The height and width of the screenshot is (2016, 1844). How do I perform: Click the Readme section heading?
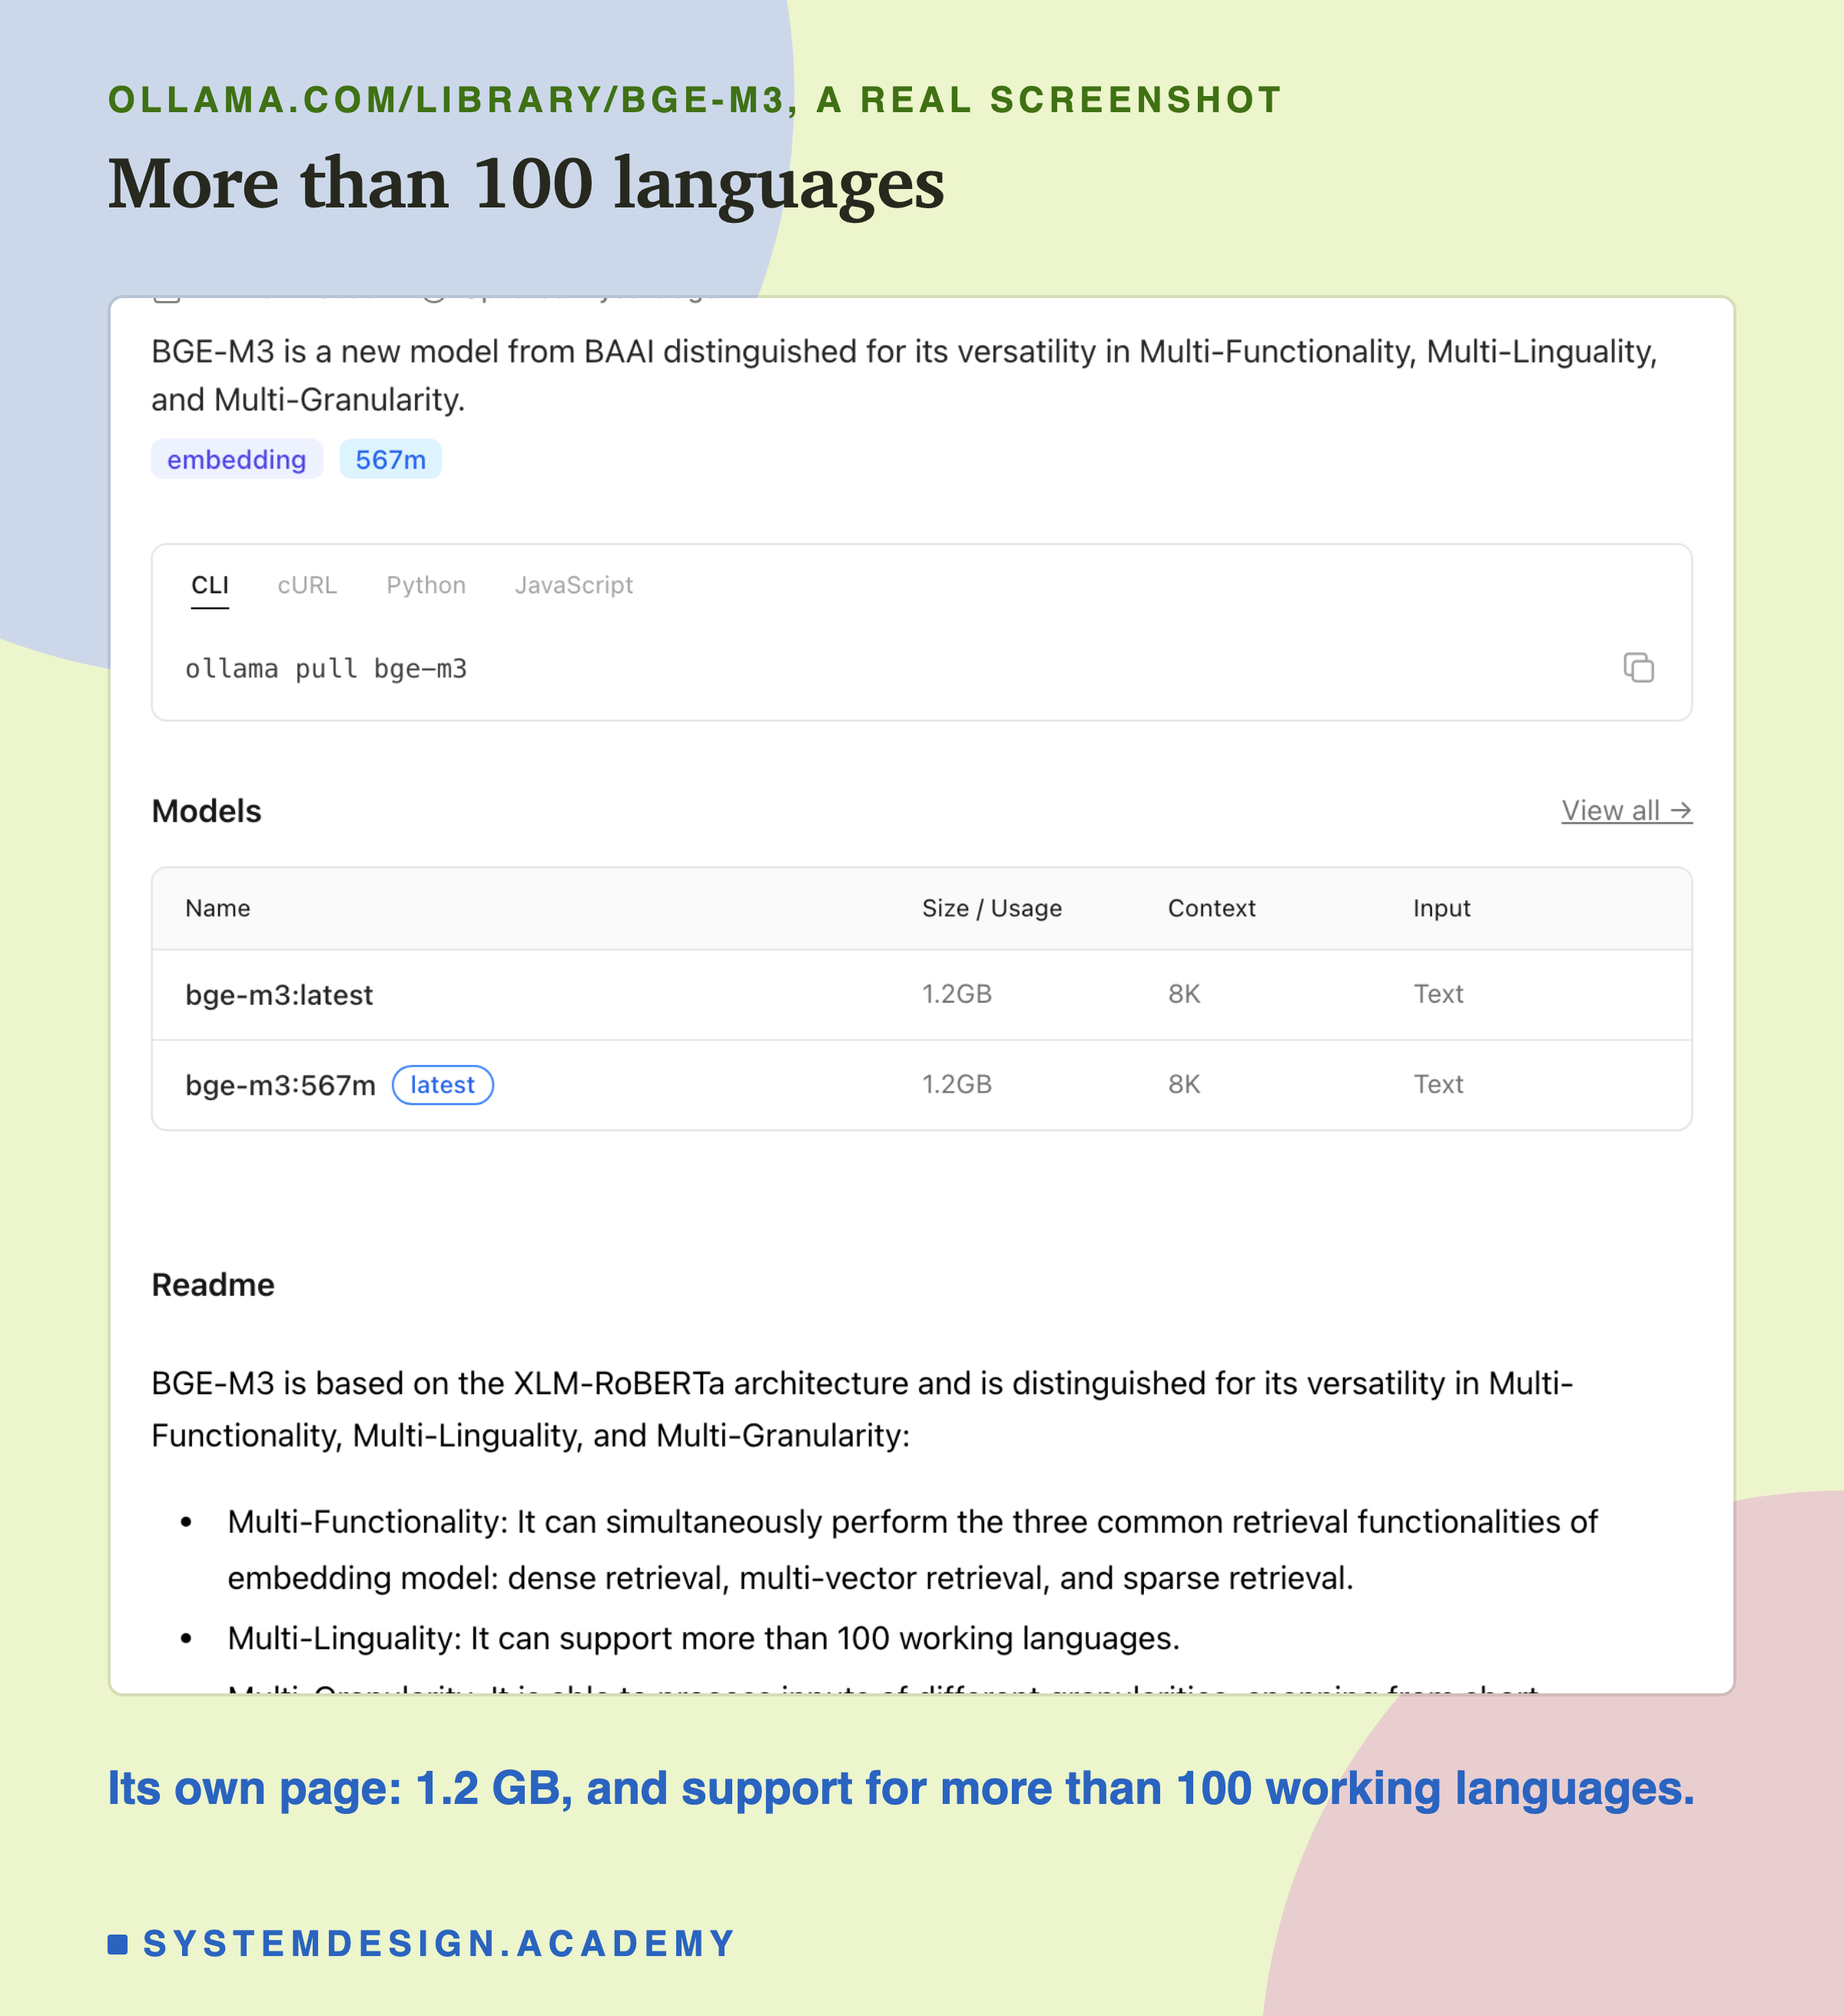[x=213, y=1285]
